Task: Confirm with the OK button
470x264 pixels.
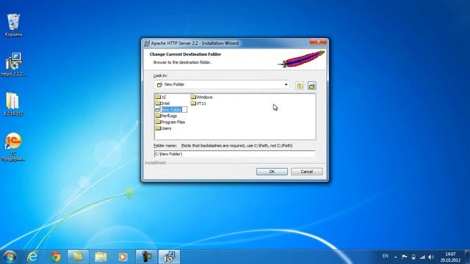Action: (272, 172)
